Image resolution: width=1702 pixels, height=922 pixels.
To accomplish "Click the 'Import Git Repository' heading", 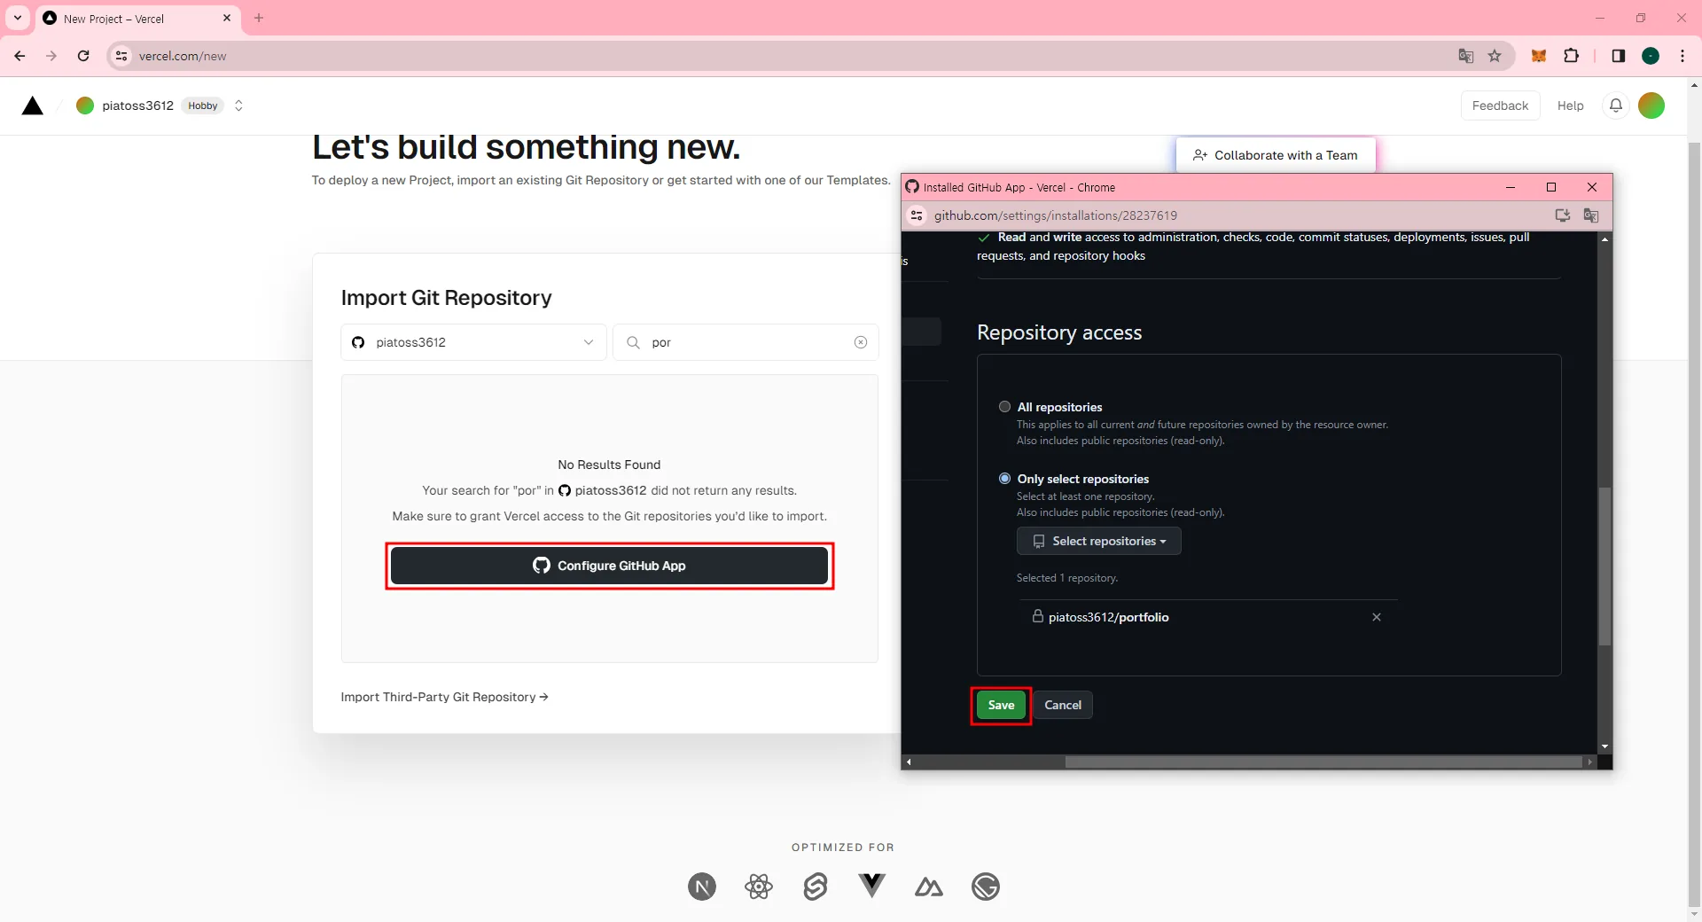I will tap(446, 298).
